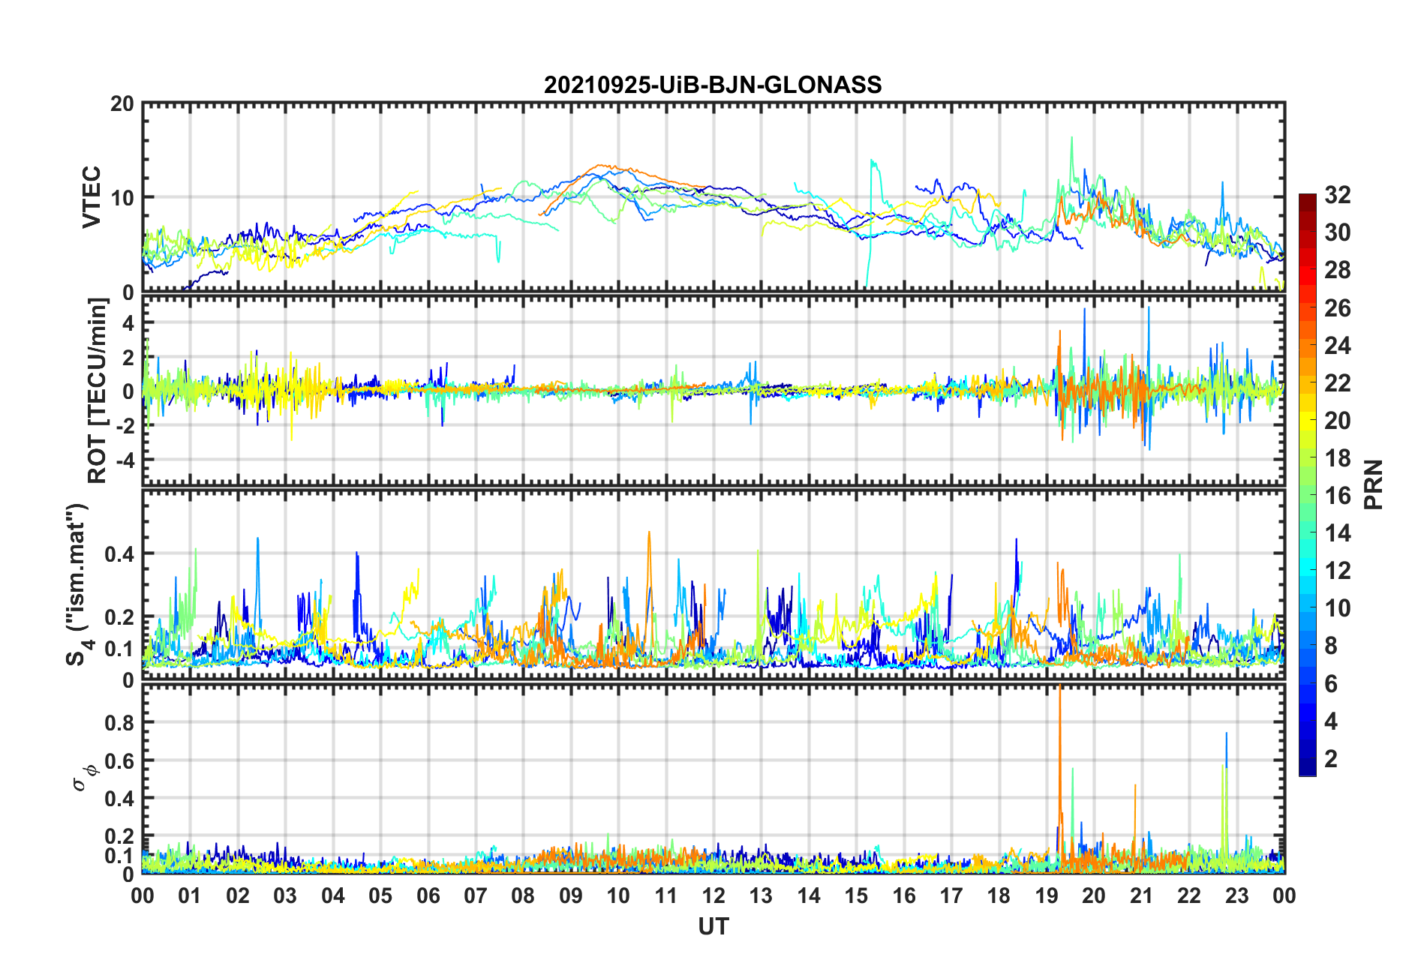Click x-axis tick label 06
The image size is (1427, 969).
(x=428, y=895)
